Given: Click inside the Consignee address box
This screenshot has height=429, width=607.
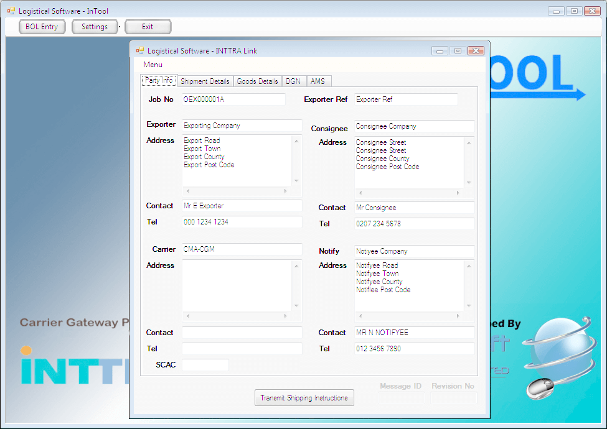Looking at the screenshot, I should point(409,162).
